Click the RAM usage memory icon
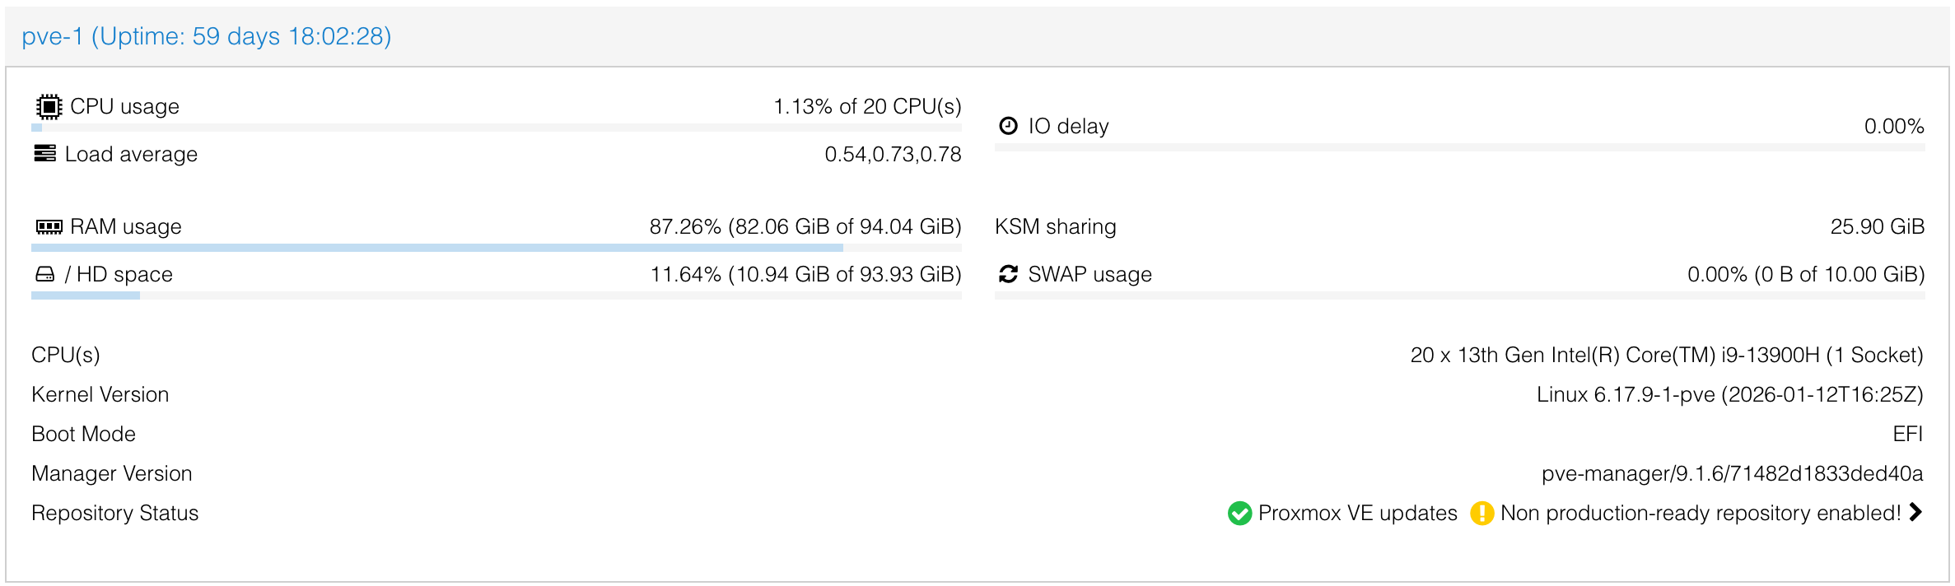 (49, 226)
